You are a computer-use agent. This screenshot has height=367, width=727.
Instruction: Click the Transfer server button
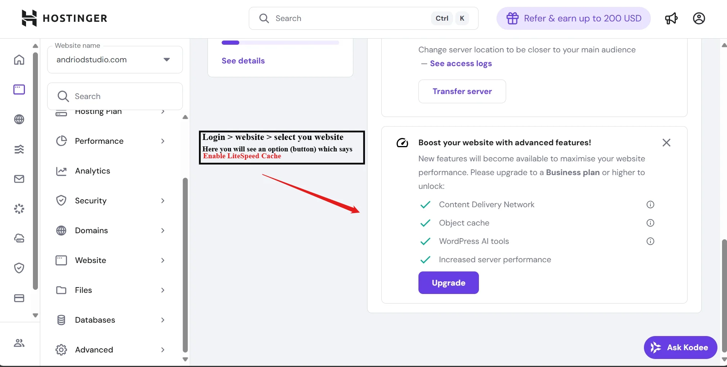[x=462, y=91]
